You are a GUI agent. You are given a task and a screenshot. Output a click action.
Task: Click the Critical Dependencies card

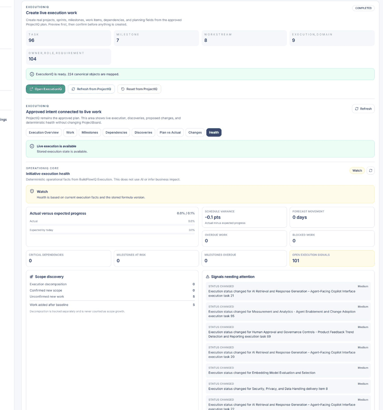(x=69, y=259)
